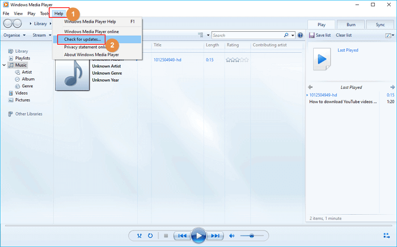Sort by the Length column header
This screenshot has height=247, width=397.
212,45
